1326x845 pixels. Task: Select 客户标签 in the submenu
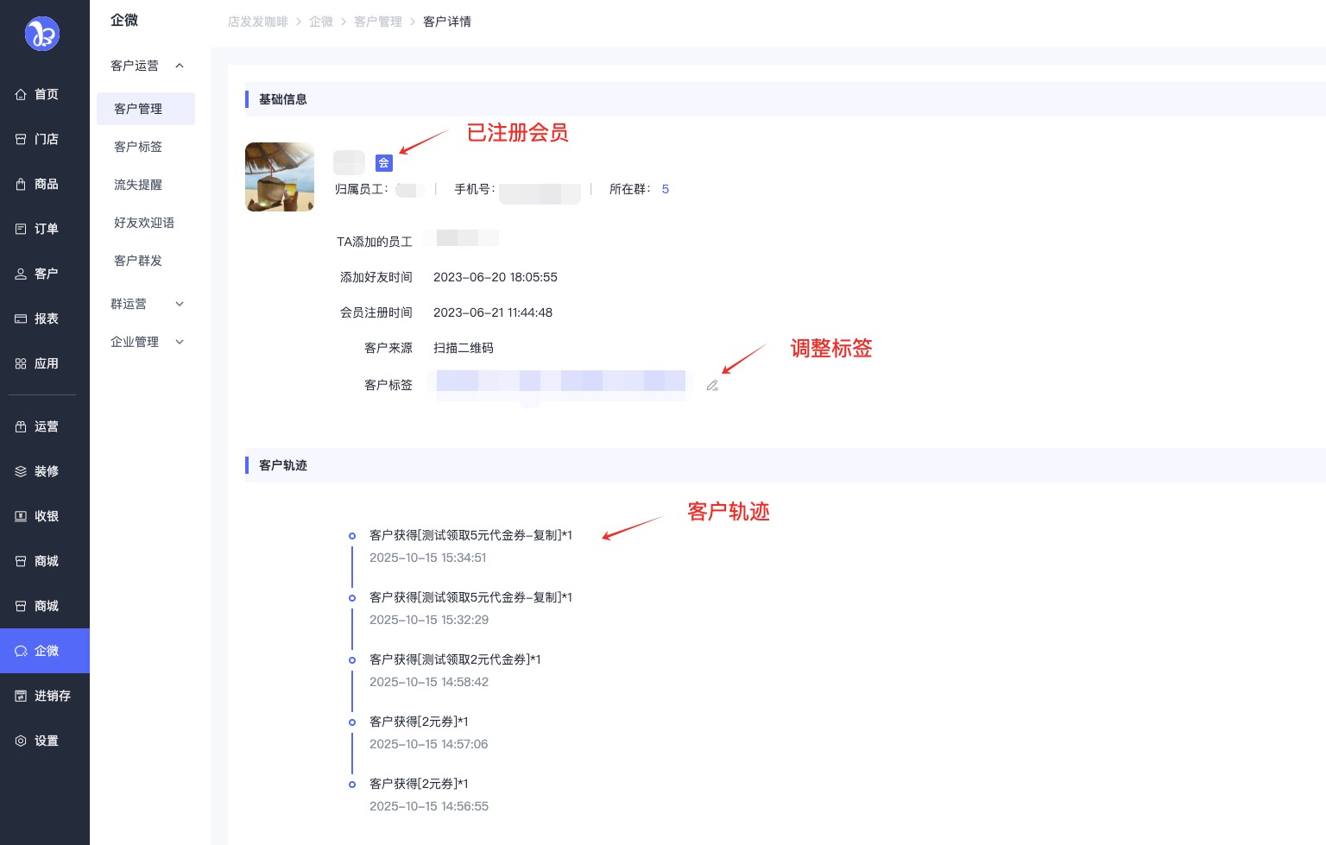138,147
